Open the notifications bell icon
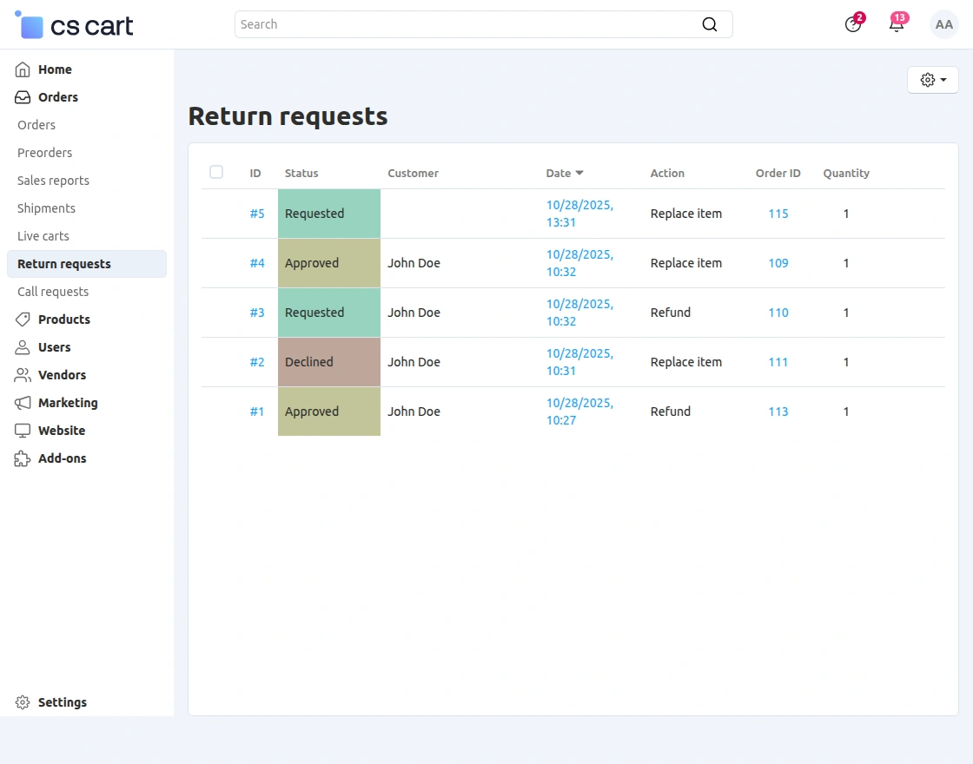 (897, 24)
